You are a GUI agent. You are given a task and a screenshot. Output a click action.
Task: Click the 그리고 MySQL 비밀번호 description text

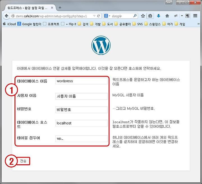134,109
